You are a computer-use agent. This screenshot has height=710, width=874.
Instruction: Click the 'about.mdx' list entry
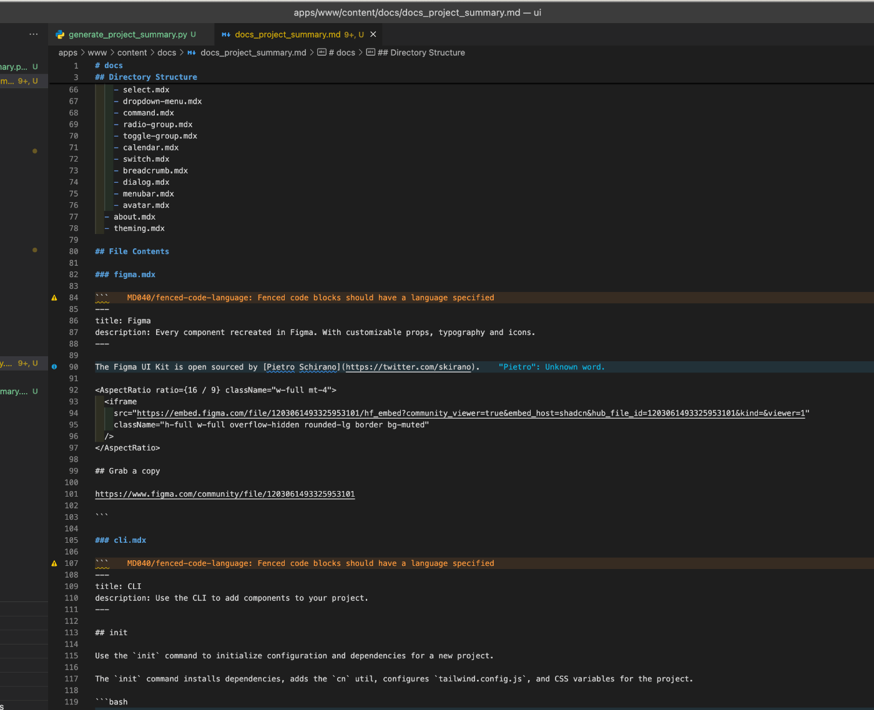coord(135,216)
